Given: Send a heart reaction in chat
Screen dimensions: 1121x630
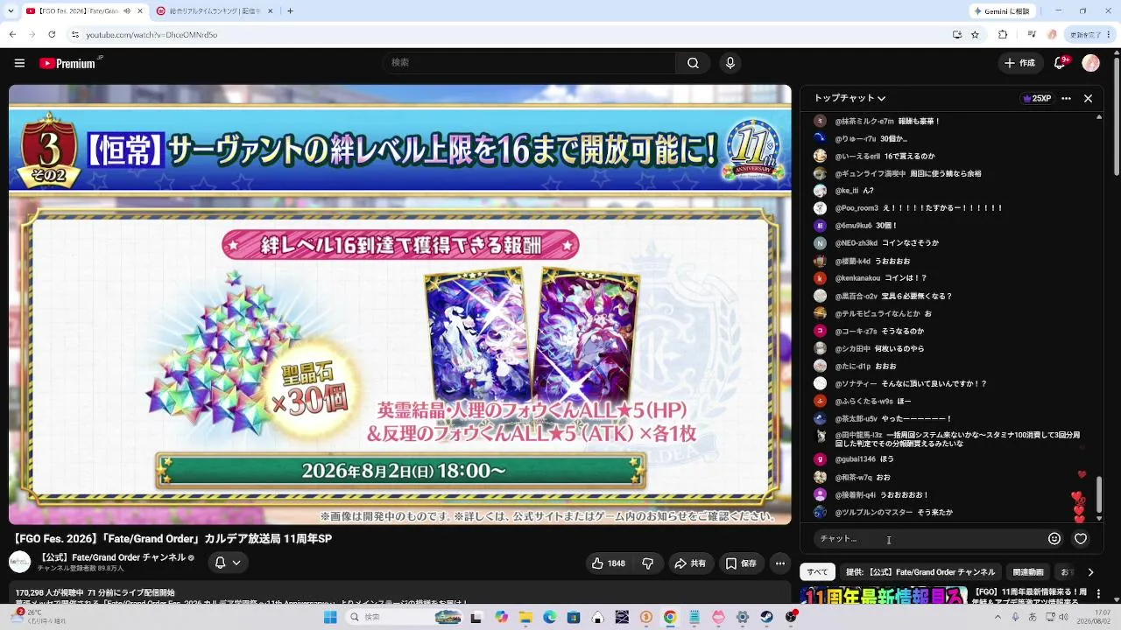Looking at the screenshot, I should 1081,539.
